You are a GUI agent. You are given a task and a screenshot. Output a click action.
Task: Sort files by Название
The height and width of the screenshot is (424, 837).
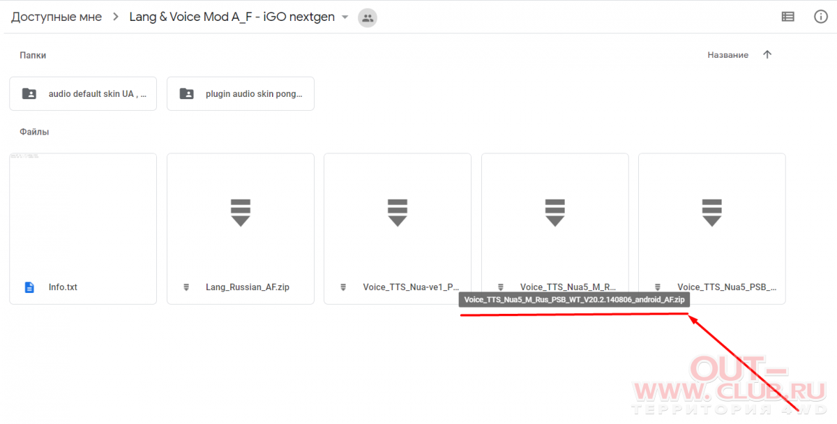tap(728, 55)
